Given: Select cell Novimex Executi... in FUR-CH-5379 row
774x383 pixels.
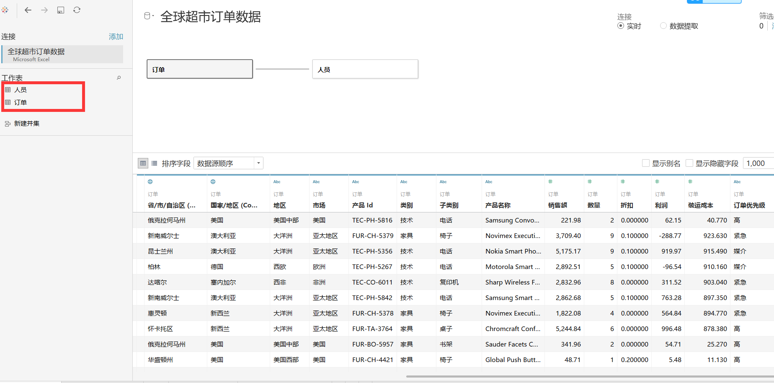Looking at the screenshot, I should (x=513, y=236).
